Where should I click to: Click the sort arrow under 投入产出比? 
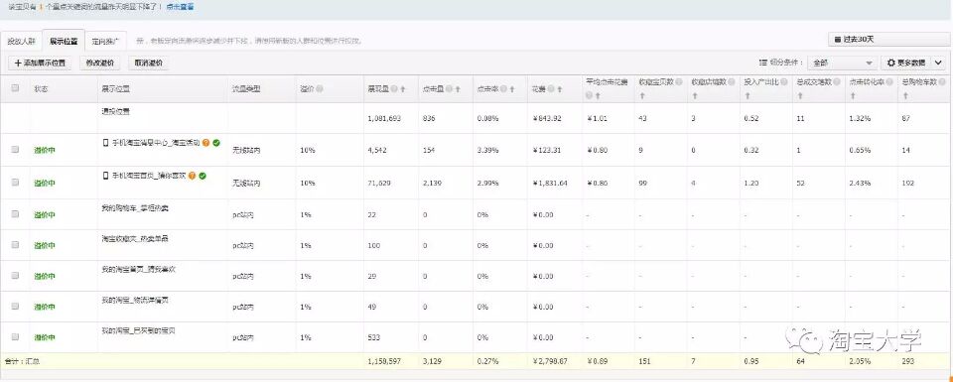[747, 96]
